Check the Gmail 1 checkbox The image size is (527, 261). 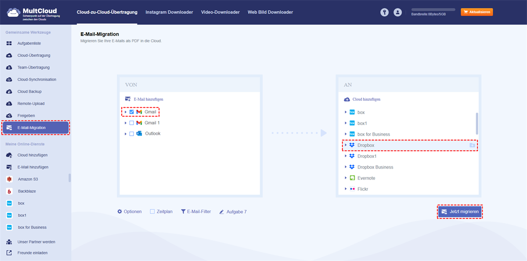pos(132,123)
